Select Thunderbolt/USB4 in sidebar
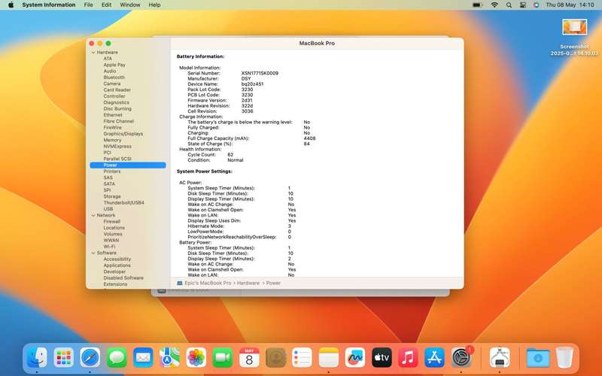Image resolution: width=602 pixels, height=376 pixels. (x=123, y=202)
